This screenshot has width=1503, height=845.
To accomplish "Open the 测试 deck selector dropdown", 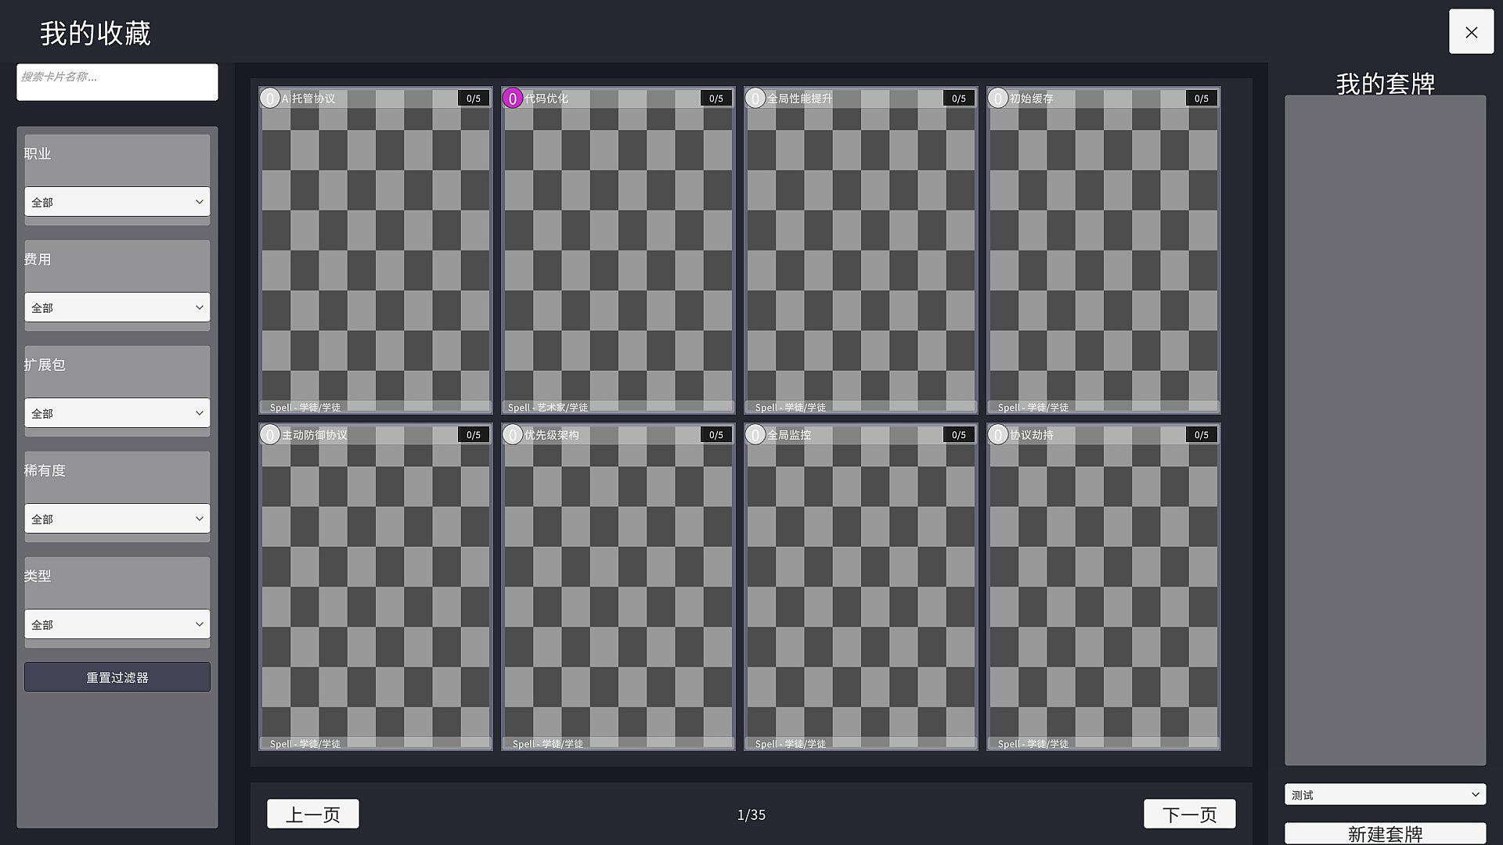I will [x=1385, y=795].
